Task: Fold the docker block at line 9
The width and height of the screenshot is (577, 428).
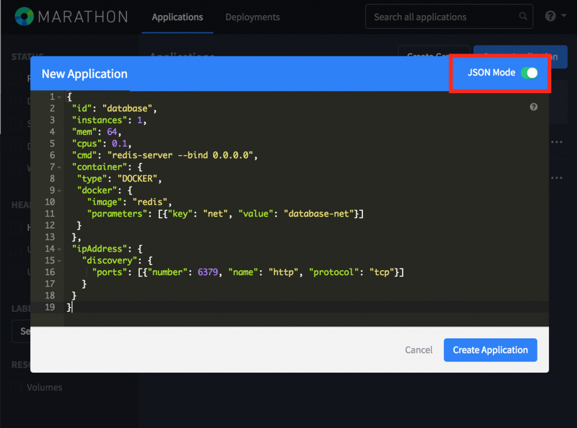Action: coord(59,191)
